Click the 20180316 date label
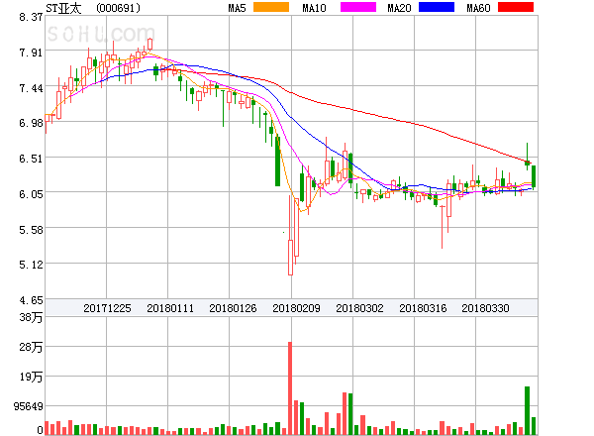This screenshot has width=594, height=436. 423,308
